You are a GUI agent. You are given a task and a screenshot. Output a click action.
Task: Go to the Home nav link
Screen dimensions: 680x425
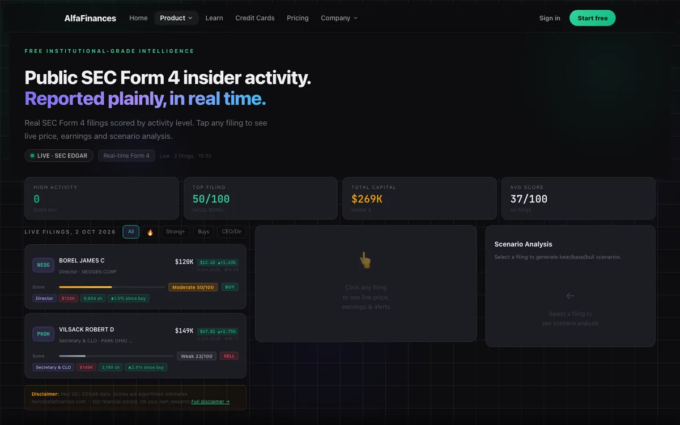pyautogui.click(x=138, y=18)
